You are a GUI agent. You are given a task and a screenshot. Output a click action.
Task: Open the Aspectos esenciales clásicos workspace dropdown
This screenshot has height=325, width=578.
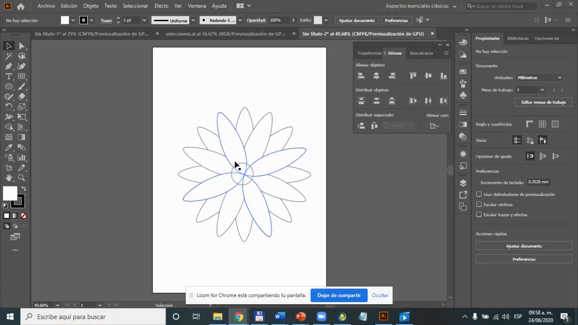click(421, 6)
